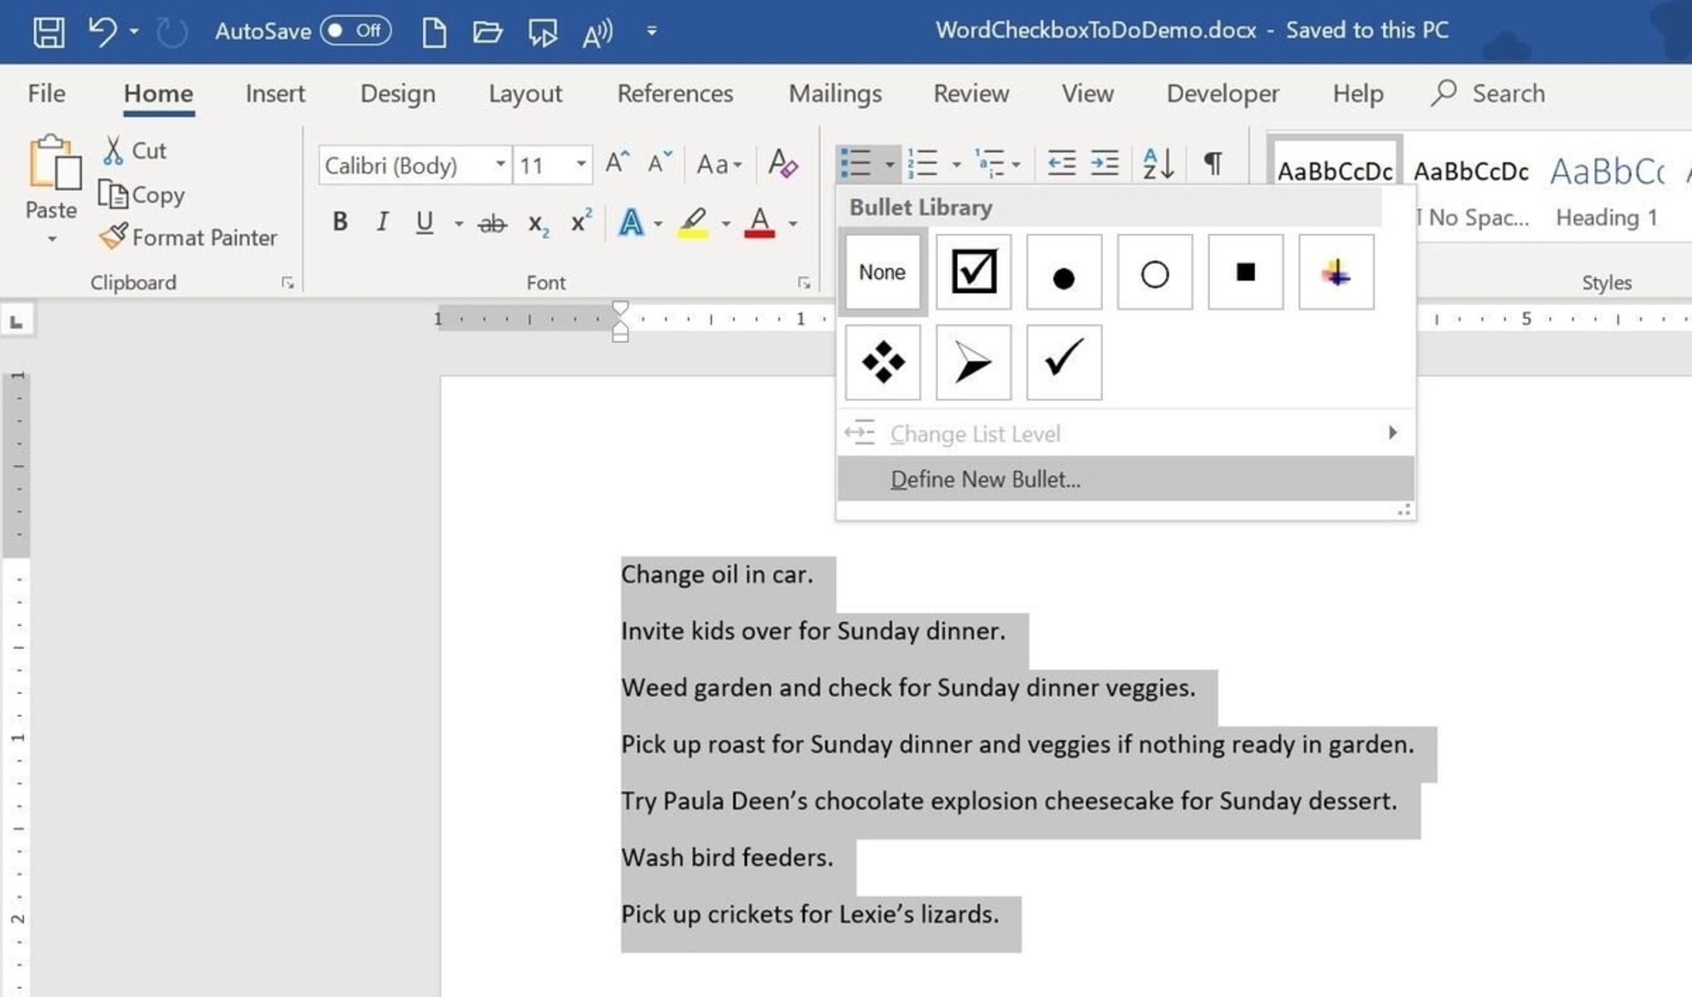1692x997 pixels.
Task: Enable the None bullet option
Action: click(x=882, y=271)
